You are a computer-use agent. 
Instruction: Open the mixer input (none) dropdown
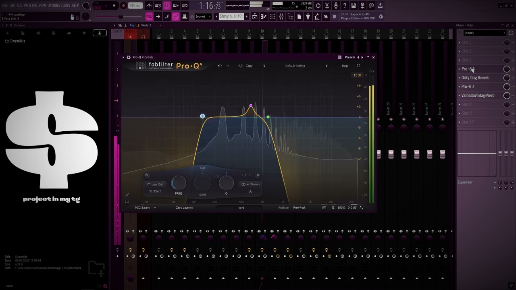coord(484,33)
